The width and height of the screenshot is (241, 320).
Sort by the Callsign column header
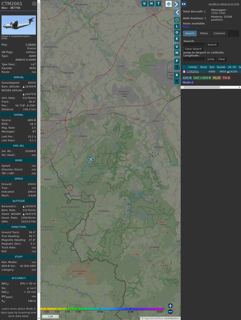(x=193, y=67)
